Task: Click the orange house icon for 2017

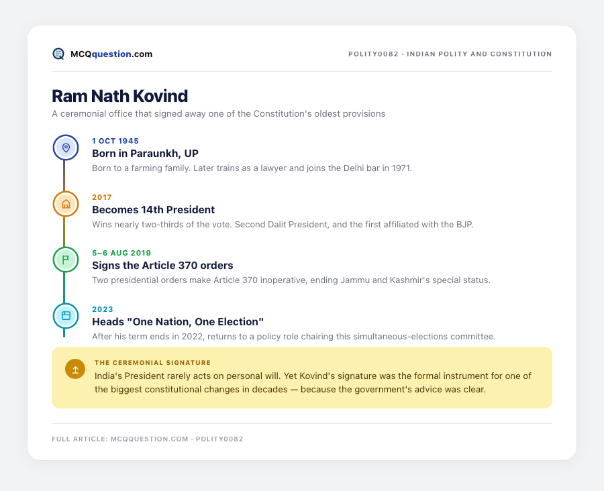Action: (66, 204)
